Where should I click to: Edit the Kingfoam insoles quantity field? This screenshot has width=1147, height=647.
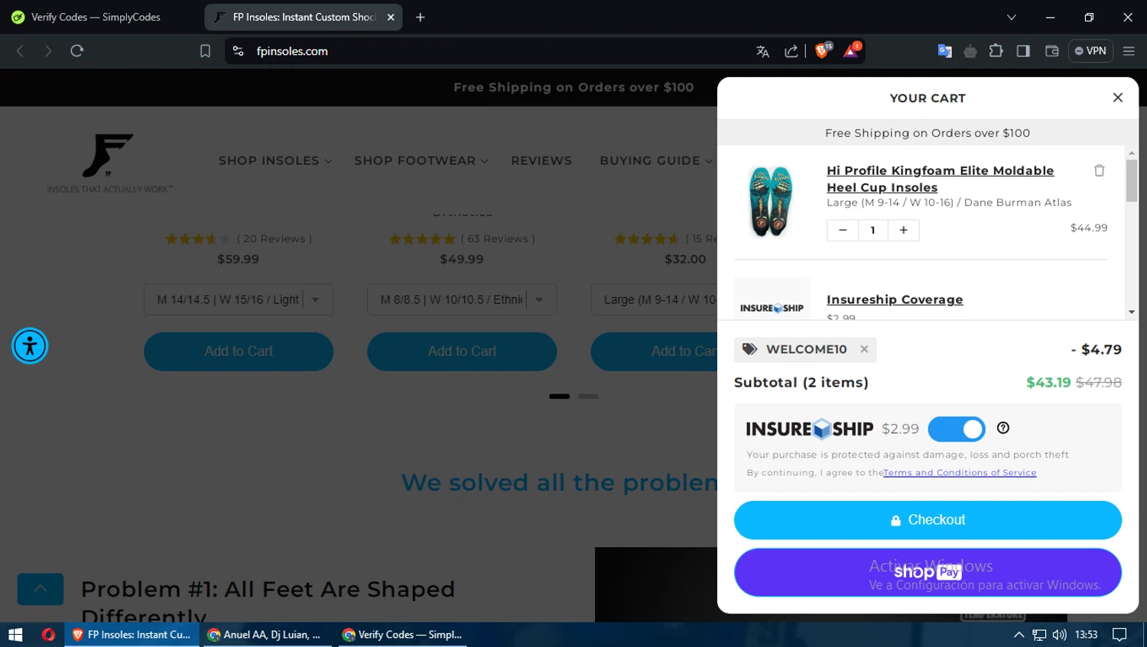click(872, 230)
